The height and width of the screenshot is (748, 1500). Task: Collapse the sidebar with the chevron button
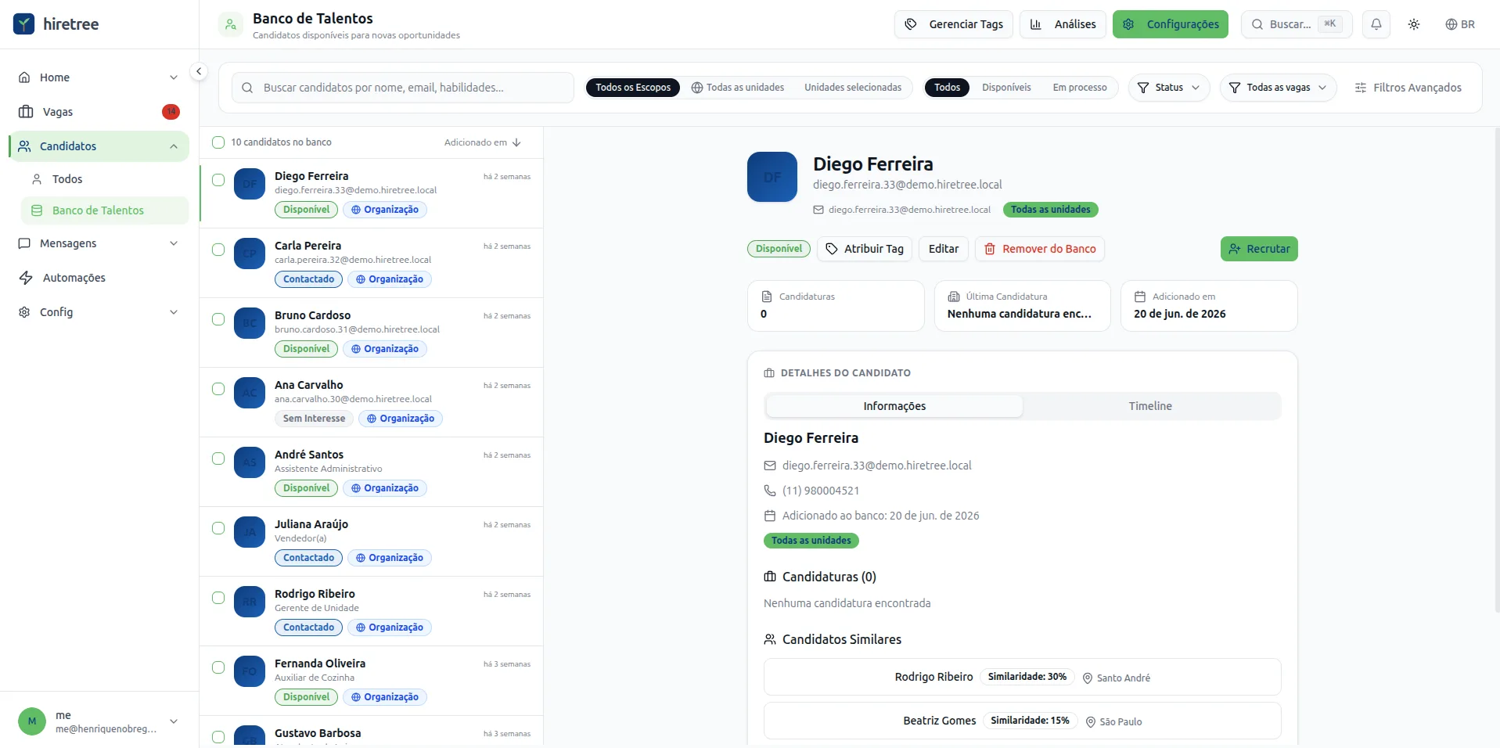click(x=199, y=71)
